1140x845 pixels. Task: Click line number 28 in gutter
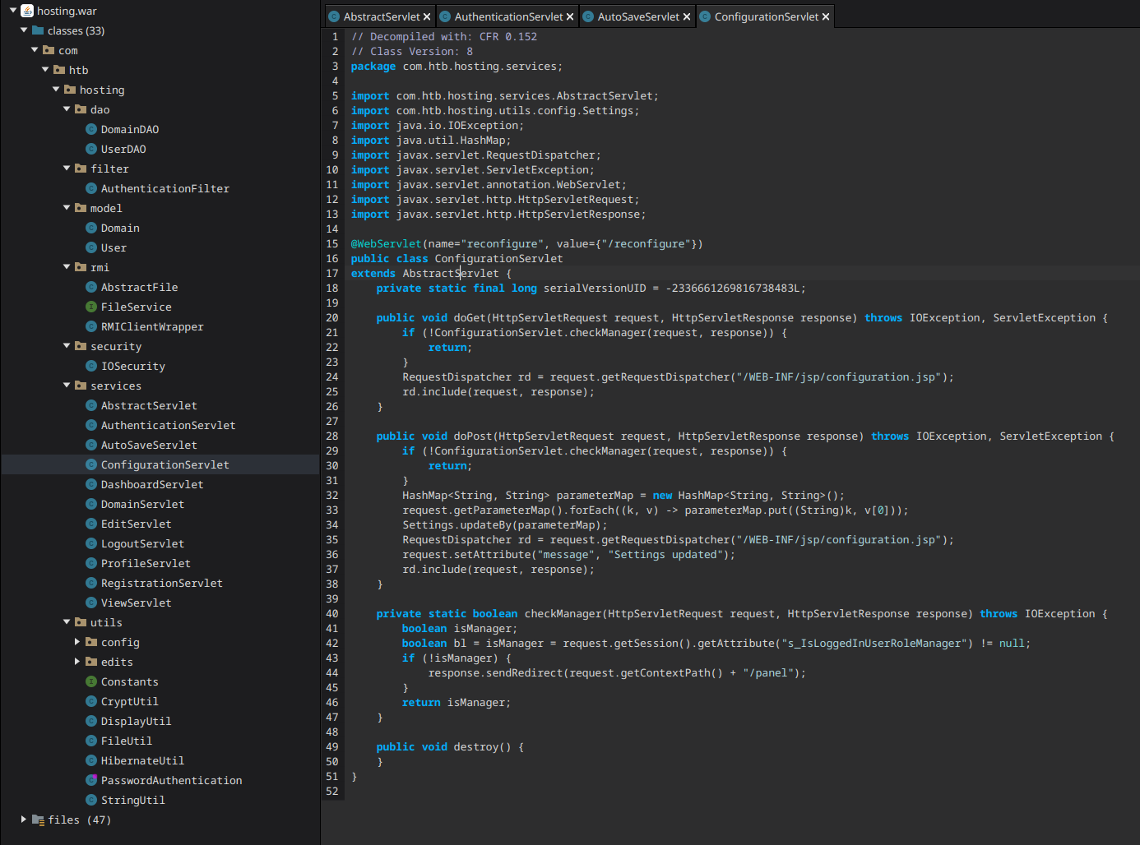[332, 436]
